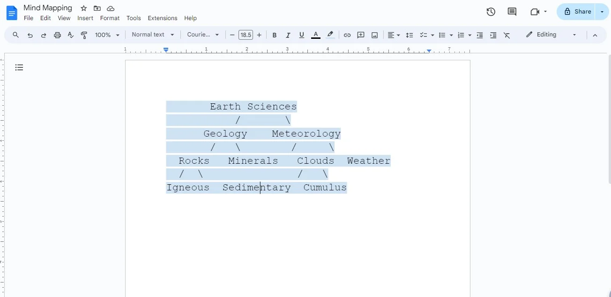
Task: Click the Share button
Action: pos(577,12)
